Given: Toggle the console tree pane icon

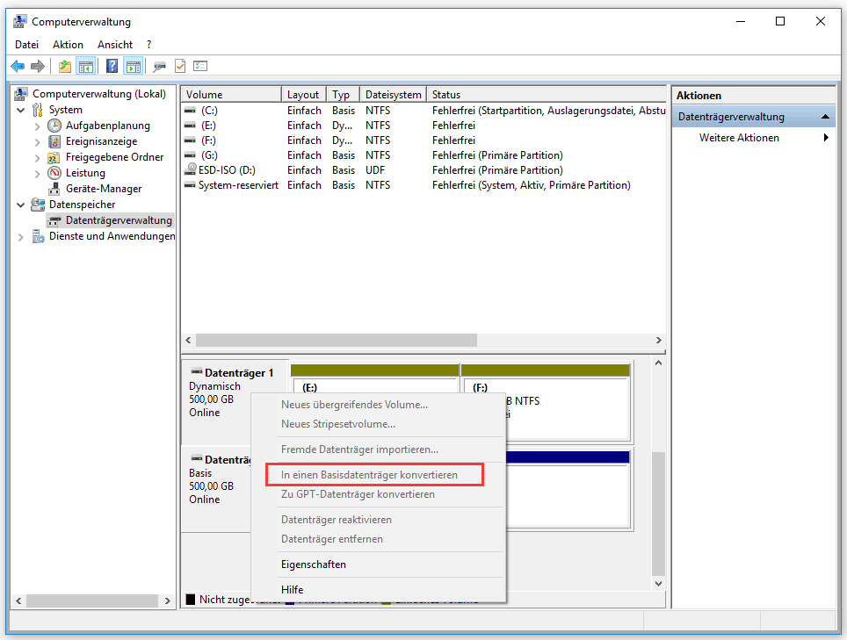Looking at the screenshot, I should 86,67.
